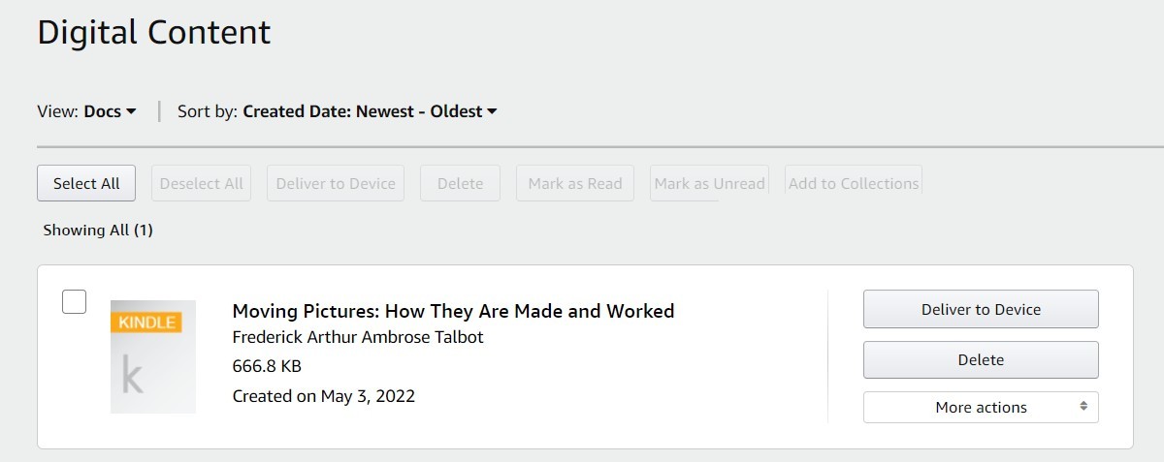Click the orange KINDLE badge on the cover
Viewport: 1164px width, 462px height.
click(146, 322)
